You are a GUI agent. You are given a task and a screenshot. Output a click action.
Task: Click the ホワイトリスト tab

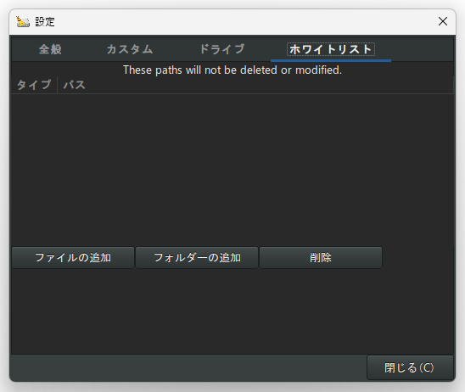pos(331,49)
